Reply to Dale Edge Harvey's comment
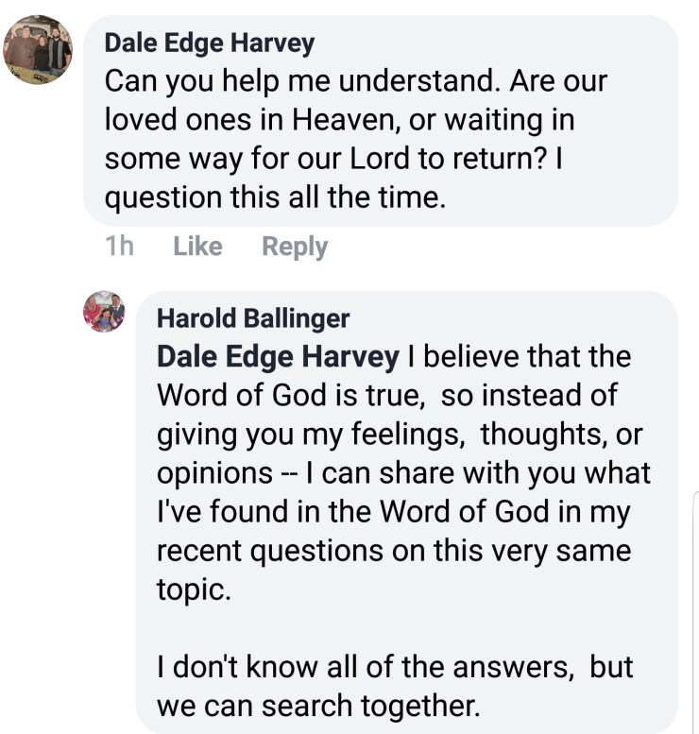Image resolution: width=699 pixels, height=734 pixels. tap(295, 247)
